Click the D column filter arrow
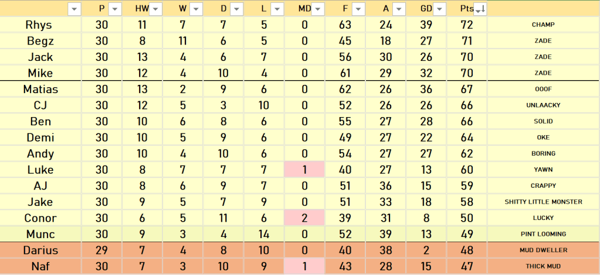The width and height of the screenshot is (600, 275). click(236, 9)
